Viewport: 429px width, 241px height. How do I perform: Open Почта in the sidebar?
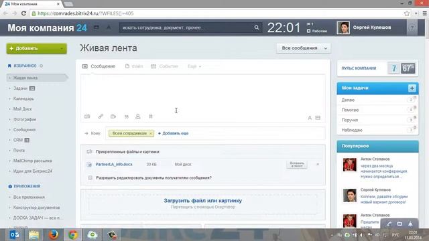coord(19,151)
